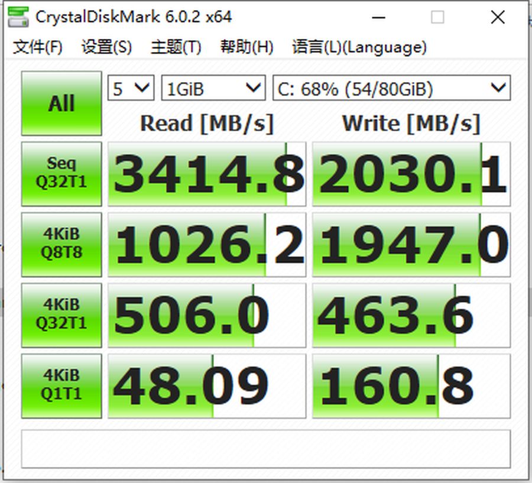The width and height of the screenshot is (532, 483).
Task: Start the 4KiB Q8T8 test
Action: 61,244
